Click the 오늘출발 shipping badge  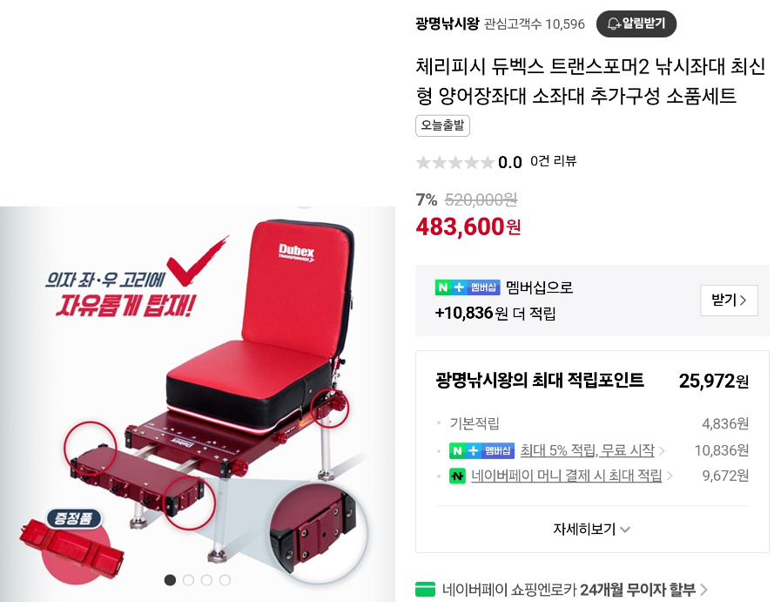pos(442,125)
